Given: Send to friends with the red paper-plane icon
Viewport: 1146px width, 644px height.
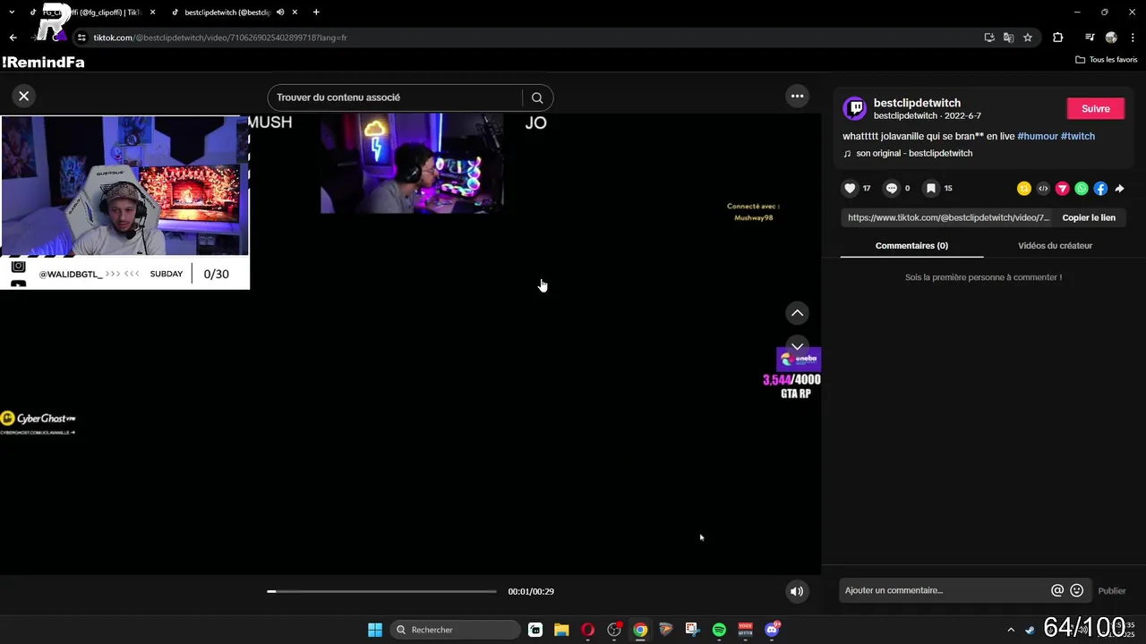Looking at the screenshot, I should [x=1062, y=189].
